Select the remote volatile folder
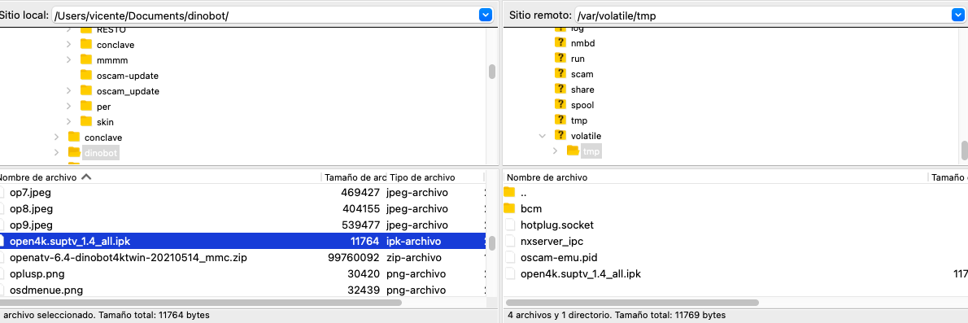This screenshot has width=968, height=323. [x=586, y=135]
